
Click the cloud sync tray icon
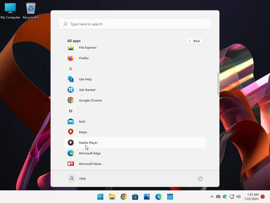[x=218, y=197]
